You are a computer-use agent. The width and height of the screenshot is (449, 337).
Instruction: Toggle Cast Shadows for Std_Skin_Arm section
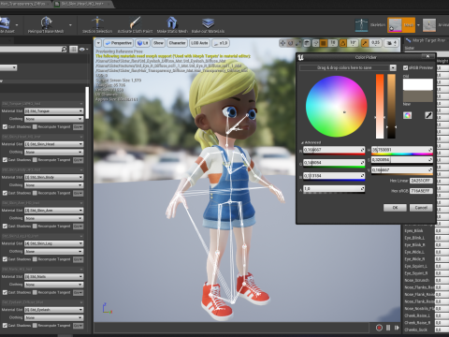pos(5,226)
